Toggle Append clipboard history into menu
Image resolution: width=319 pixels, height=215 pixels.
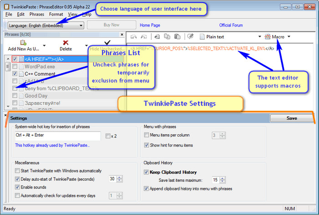pyautogui.click(x=146, y=189)
